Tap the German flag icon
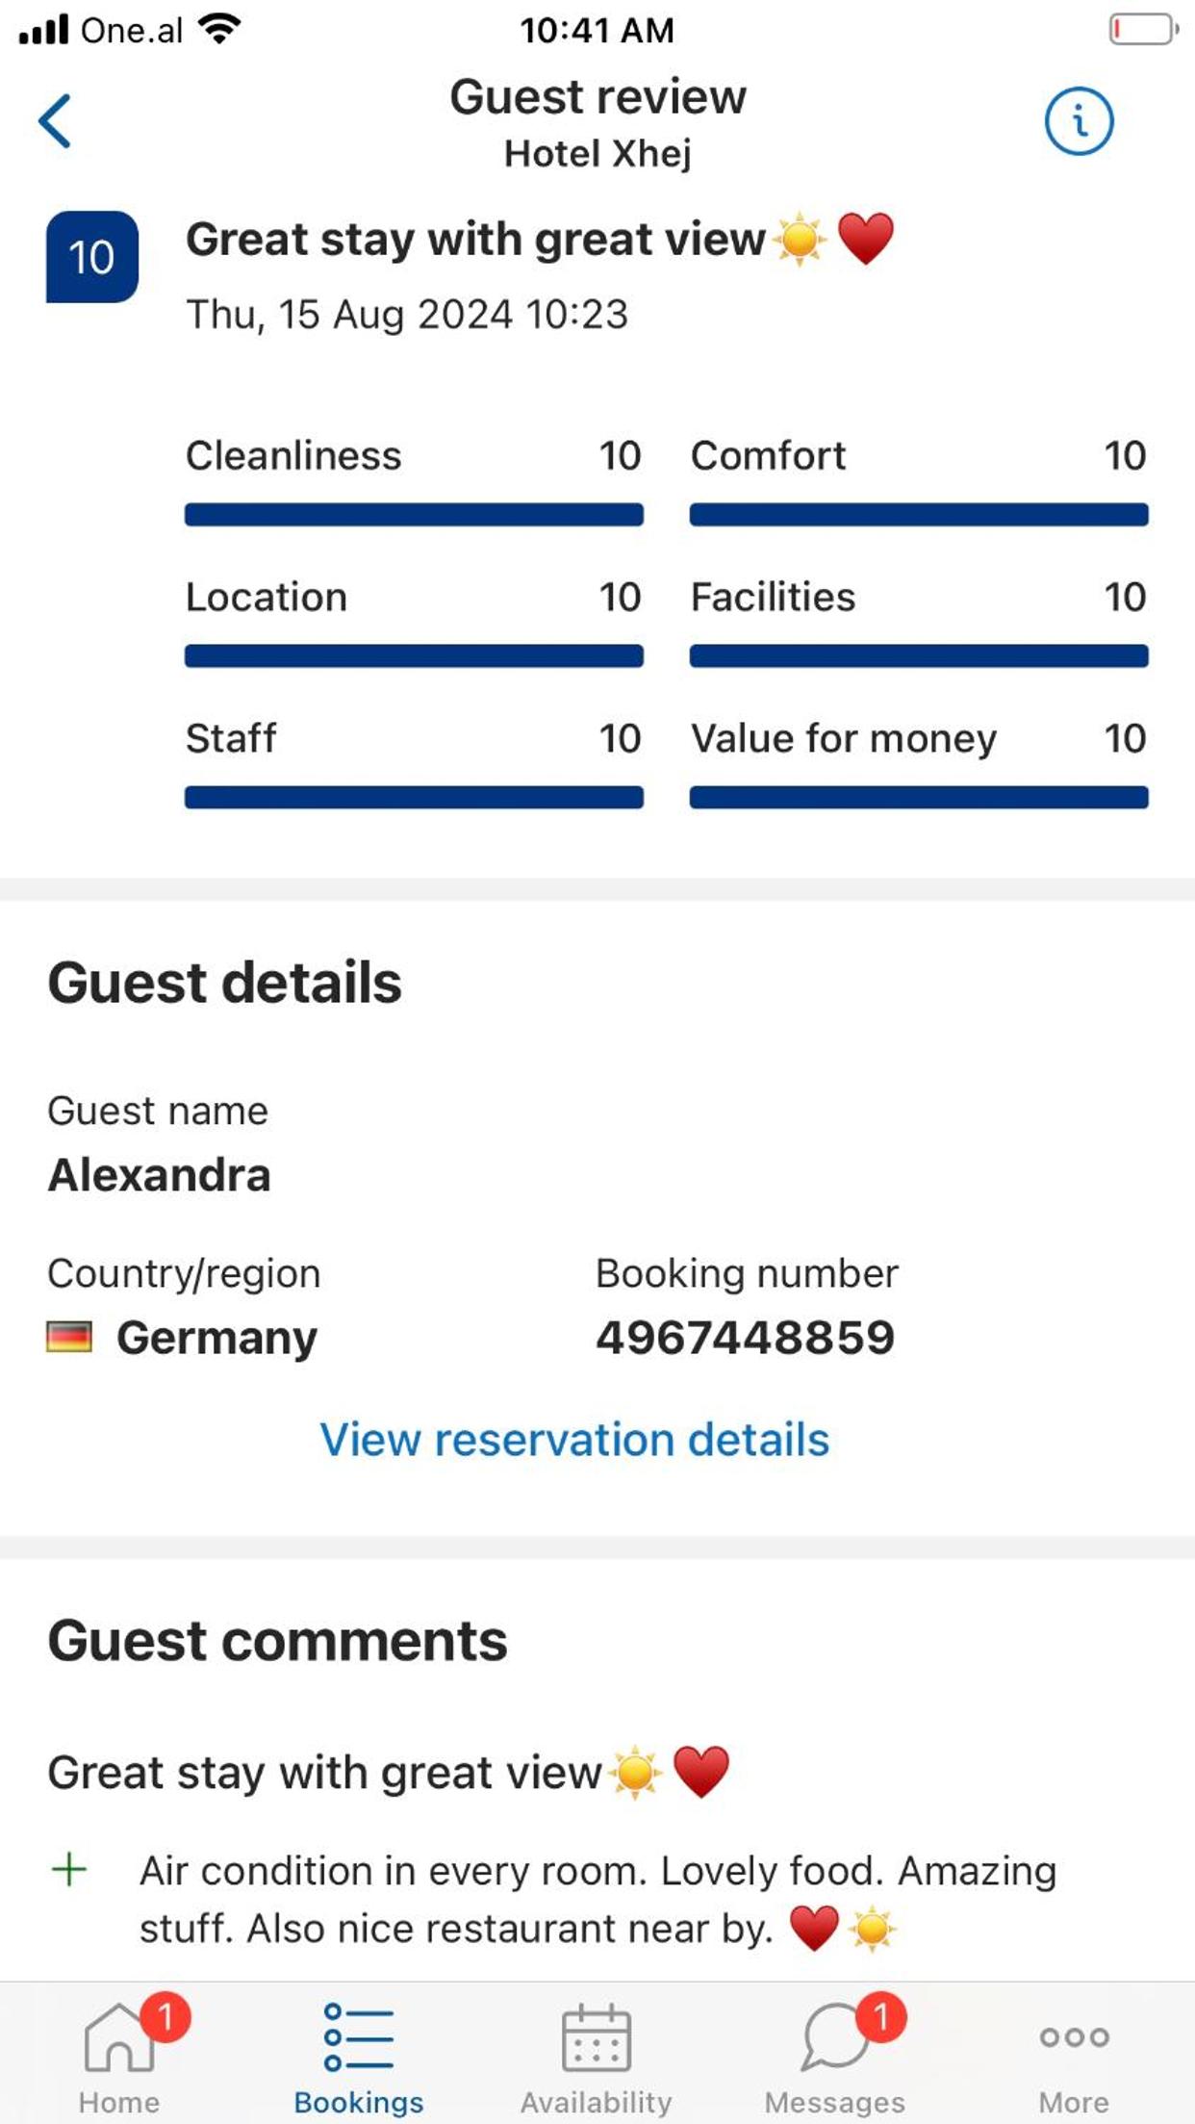This screenshot has width=1195, height=2124. tap(69, 1337)
